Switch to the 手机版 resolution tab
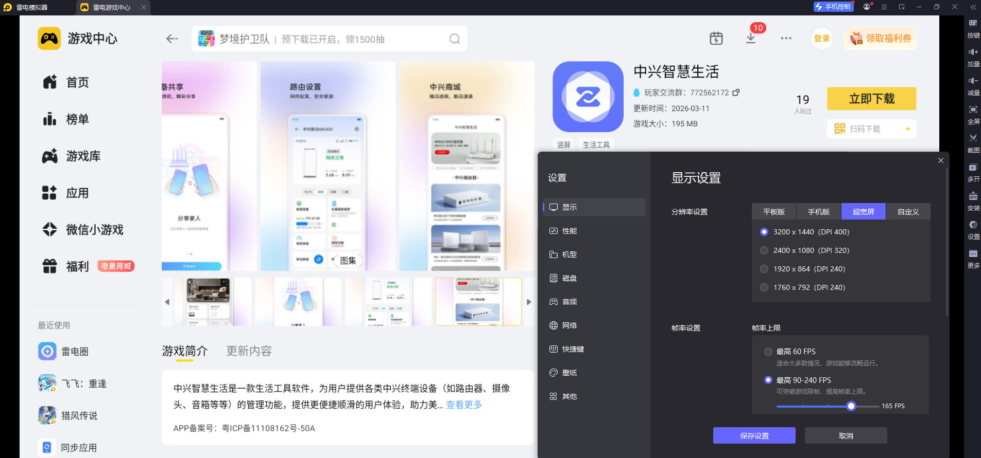The width and height of the screenshot is (981, 458). 819,211
